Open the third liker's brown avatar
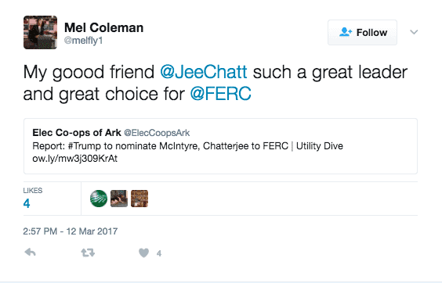This screenshot has height=283, width=442. pos(139,199)
